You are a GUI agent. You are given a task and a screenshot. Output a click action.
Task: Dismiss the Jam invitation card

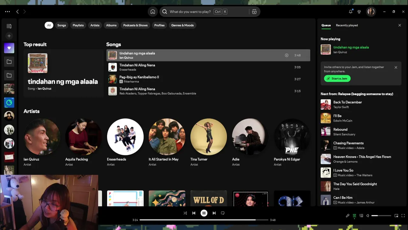pyautogui.click(x=396, y=67)
